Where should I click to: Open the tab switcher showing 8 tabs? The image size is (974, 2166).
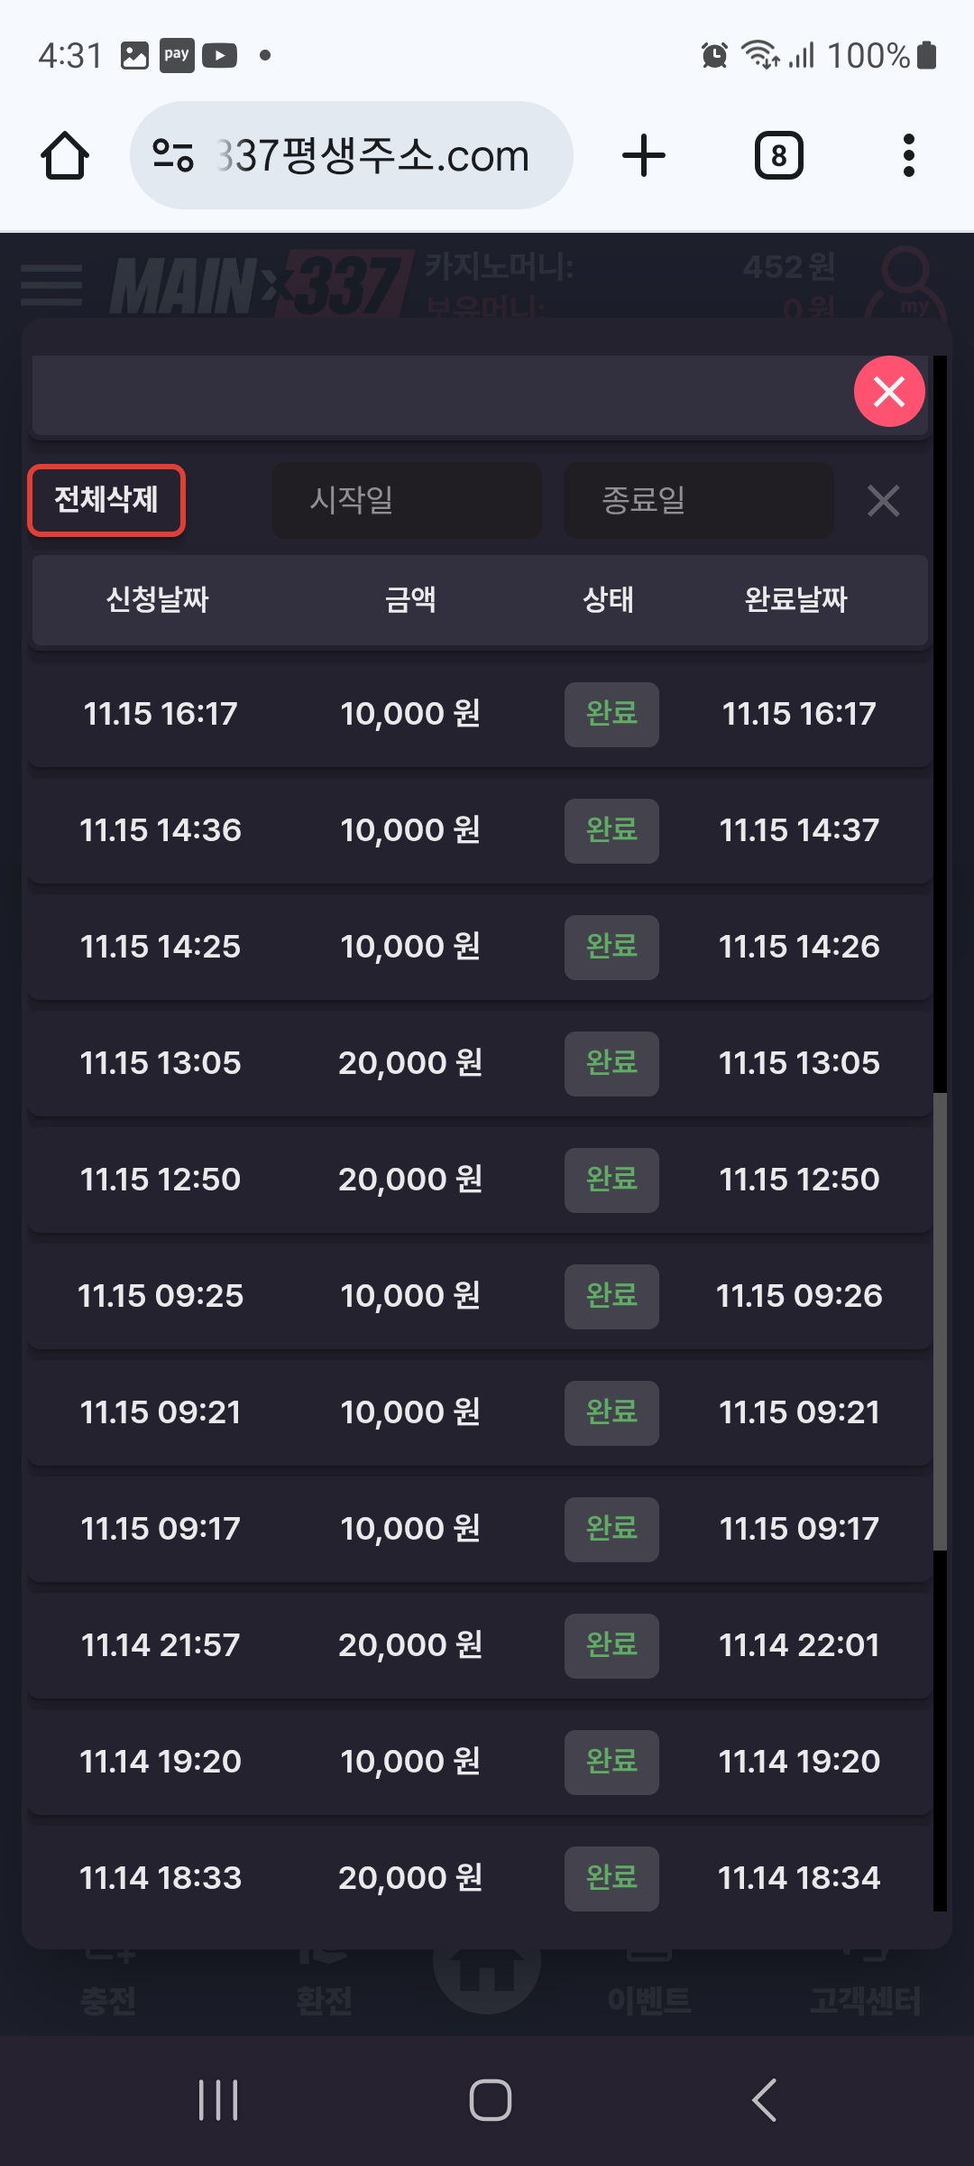point(778,156)
